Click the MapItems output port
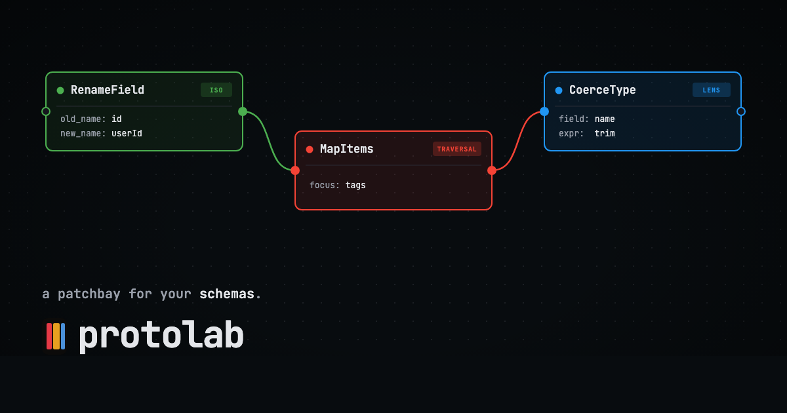 492,170
